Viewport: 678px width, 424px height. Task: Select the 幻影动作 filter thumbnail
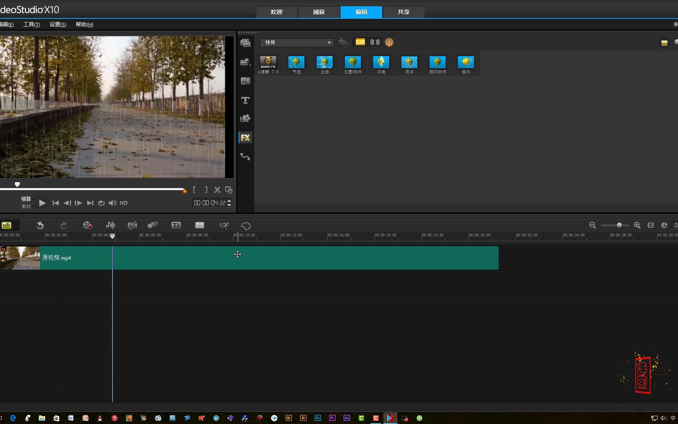[353, 65]
